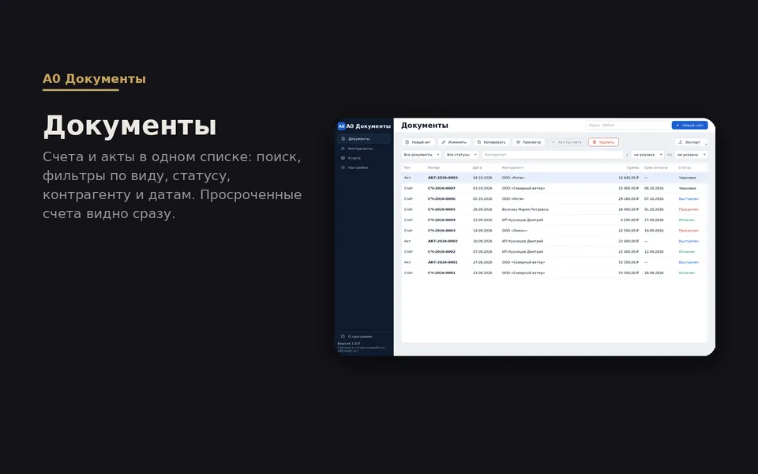Click the Акт по счёту button
758x474 pixels.
coord(567,142)
